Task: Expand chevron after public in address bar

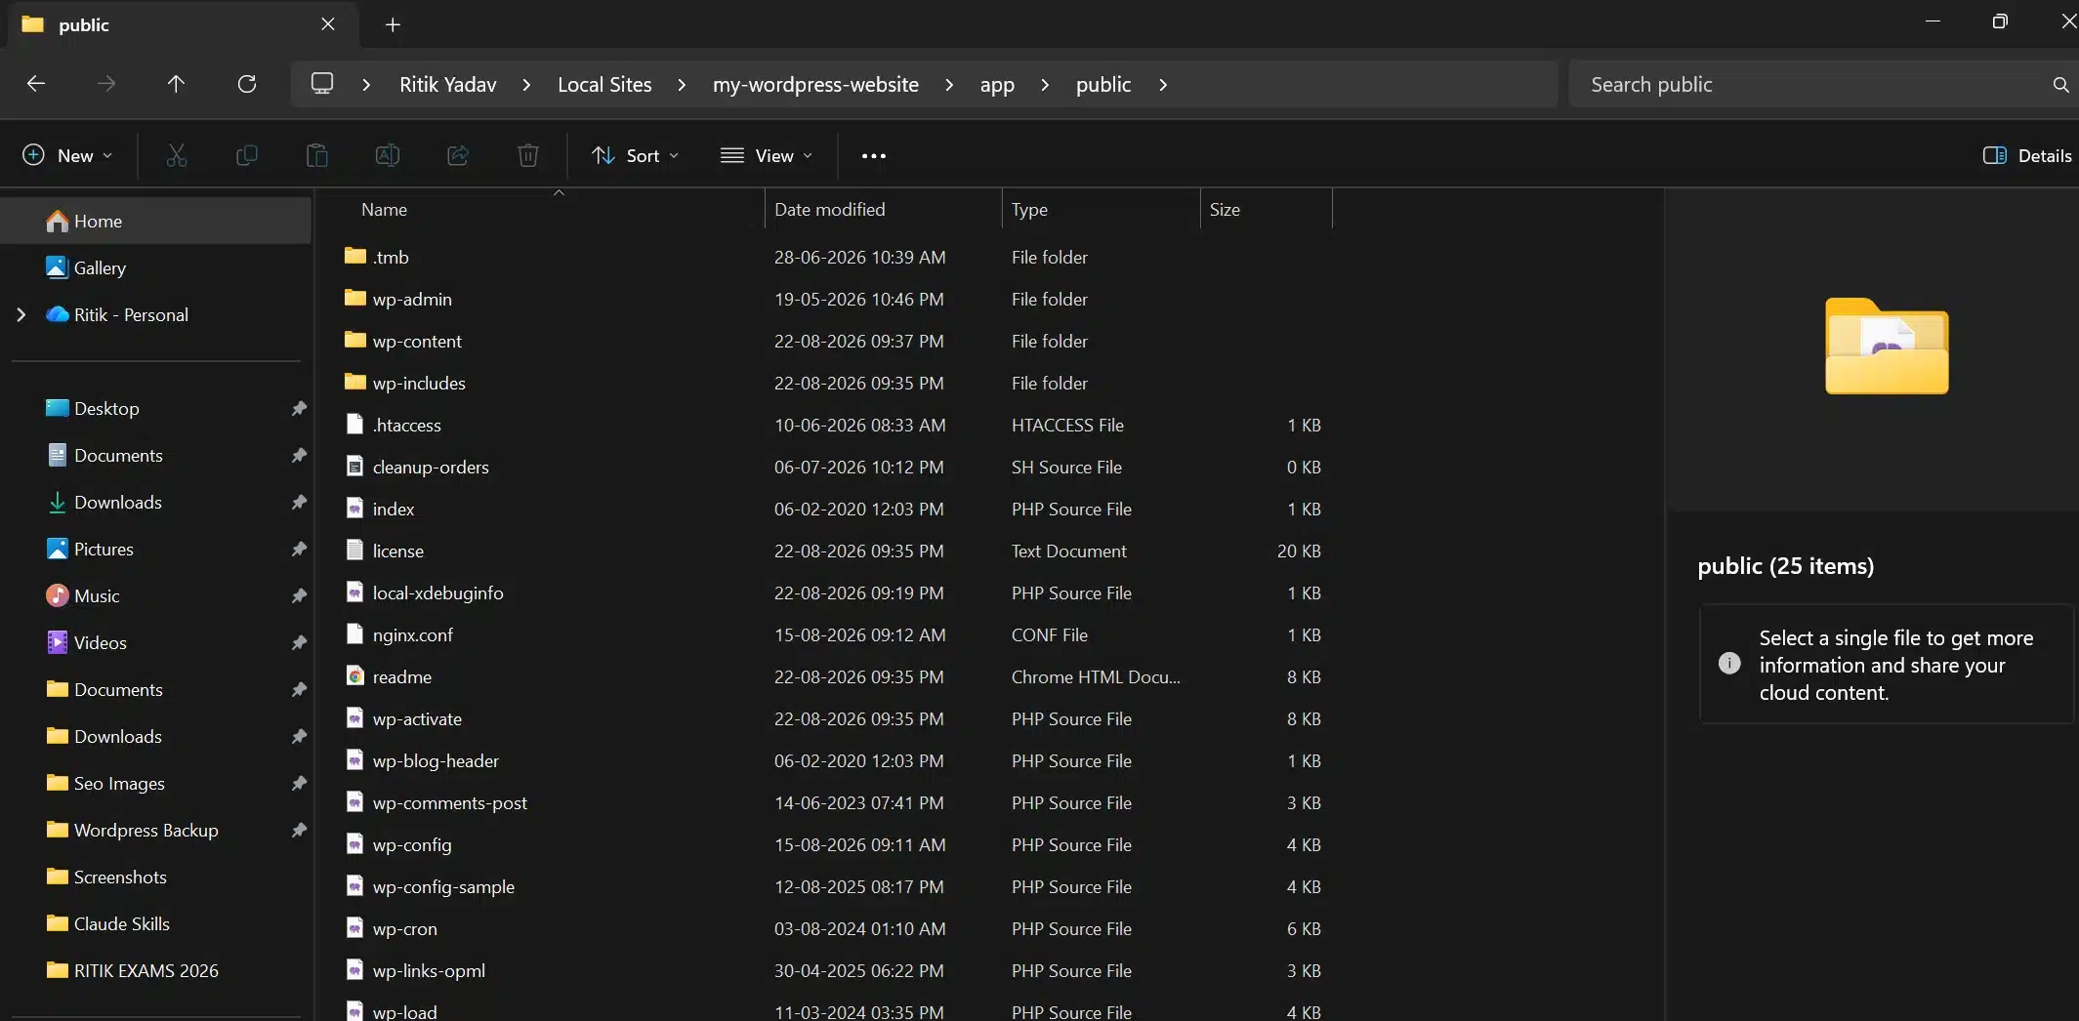Action: 1163,85
